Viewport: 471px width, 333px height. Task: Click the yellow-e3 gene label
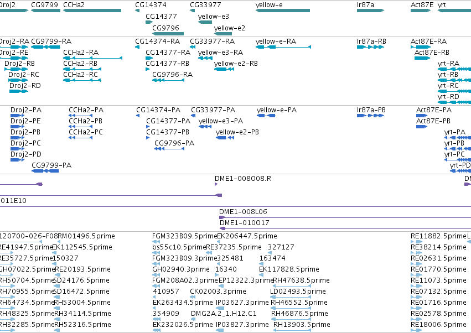tap(214, 17)
